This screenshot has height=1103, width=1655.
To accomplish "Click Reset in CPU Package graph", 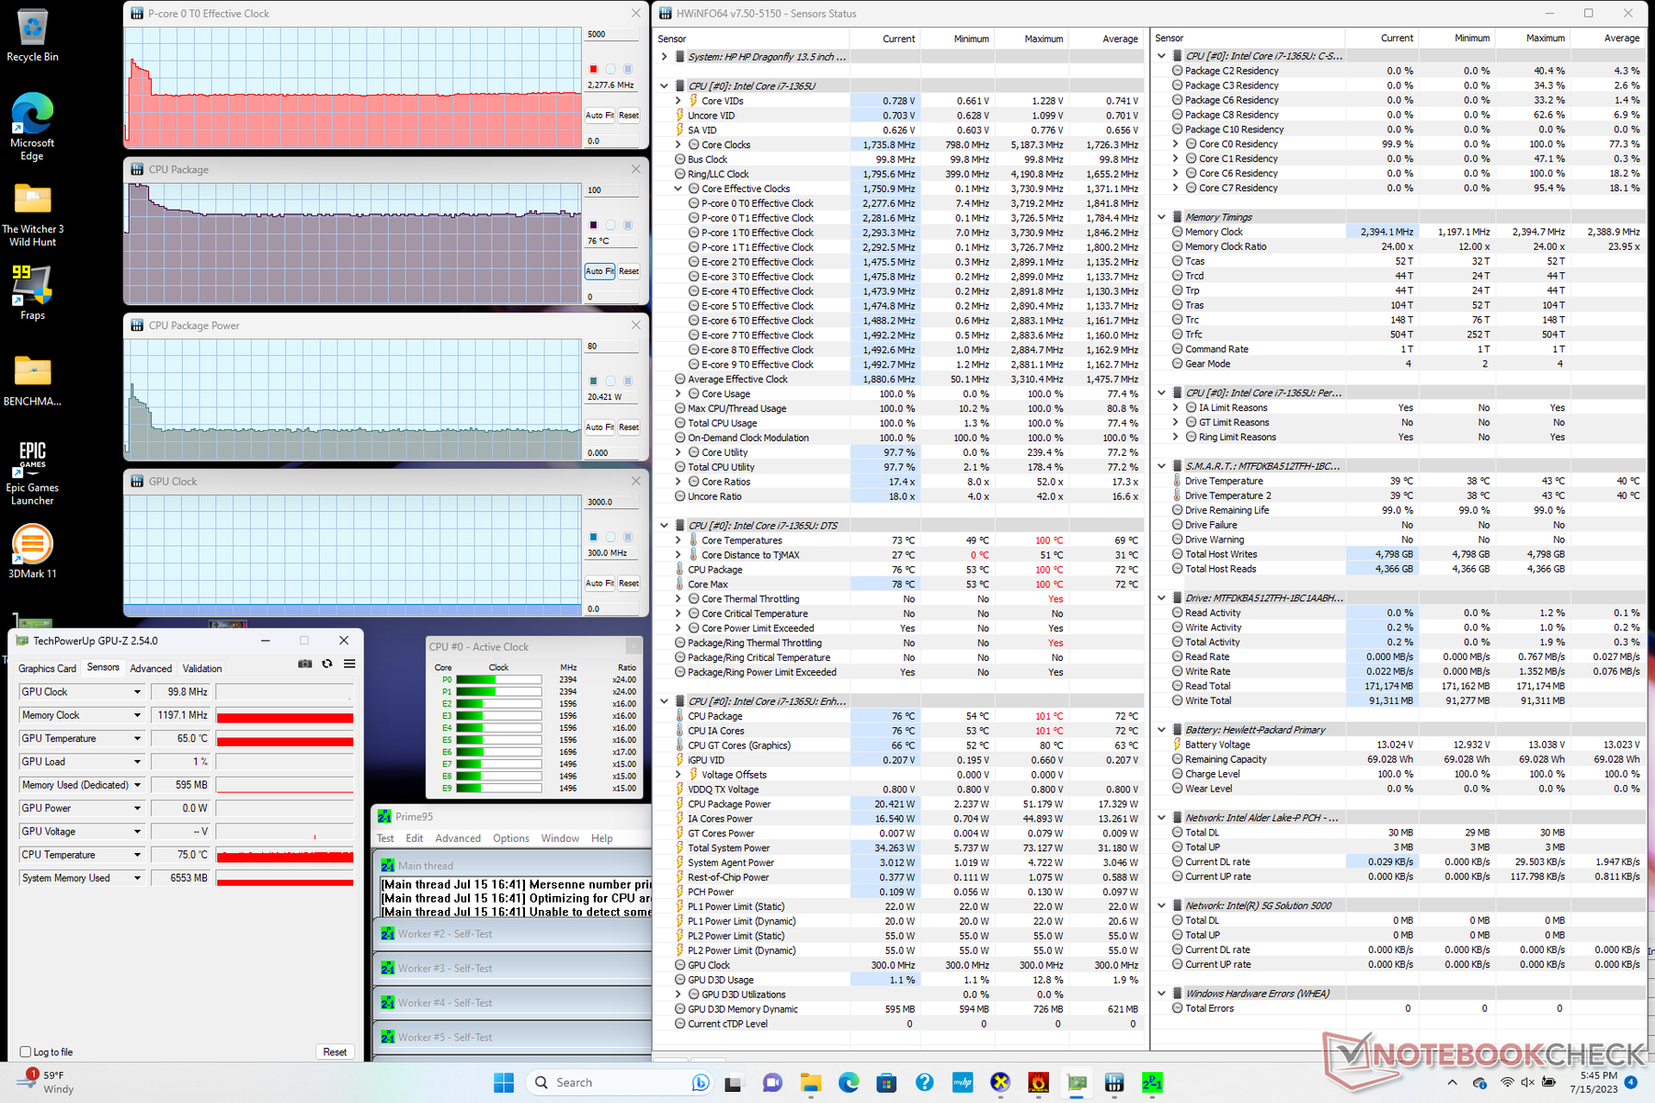I will pos(629,271).
